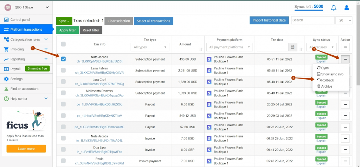Open the All types filter dropdown
The image size is (360, 167).
tap(150, 47)
